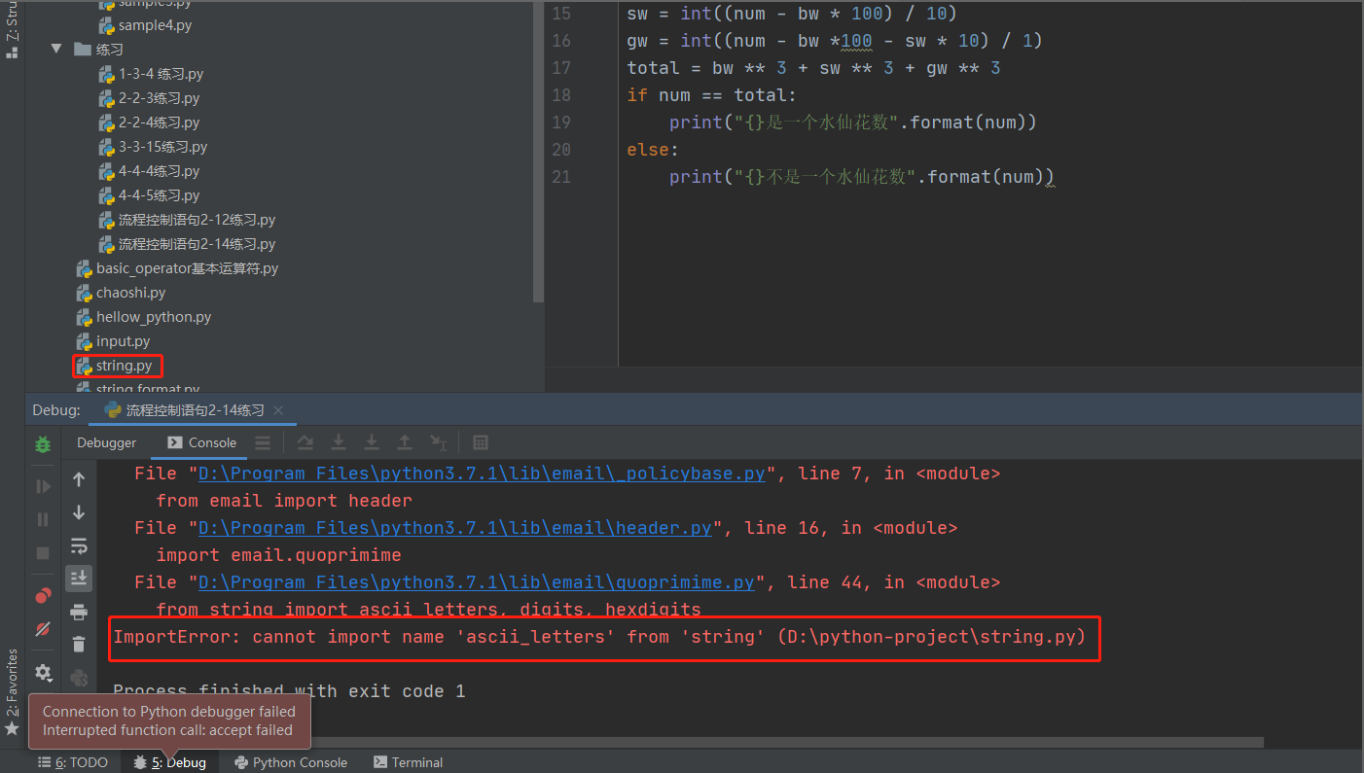The width and height of the screenshot is (1364, 773).
Task: Select file 2-2-3练习.py
Action: coord(159,98)
